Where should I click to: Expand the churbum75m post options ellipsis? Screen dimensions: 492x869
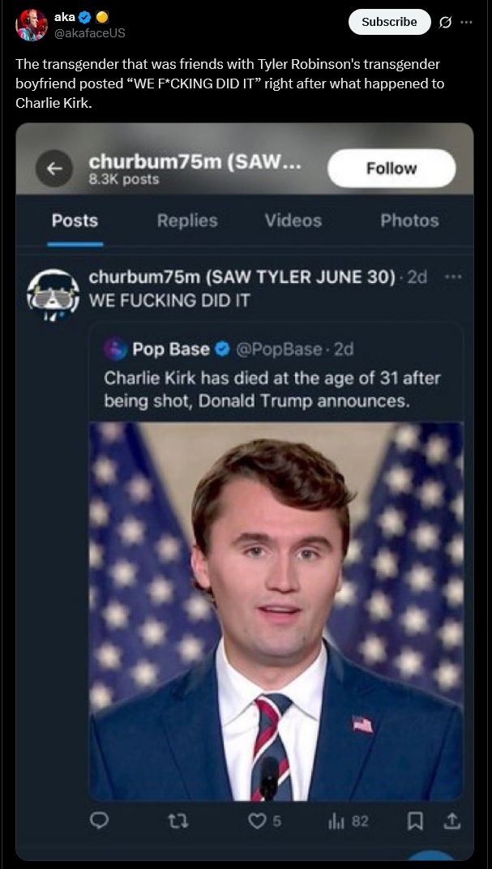click(453, 276)
